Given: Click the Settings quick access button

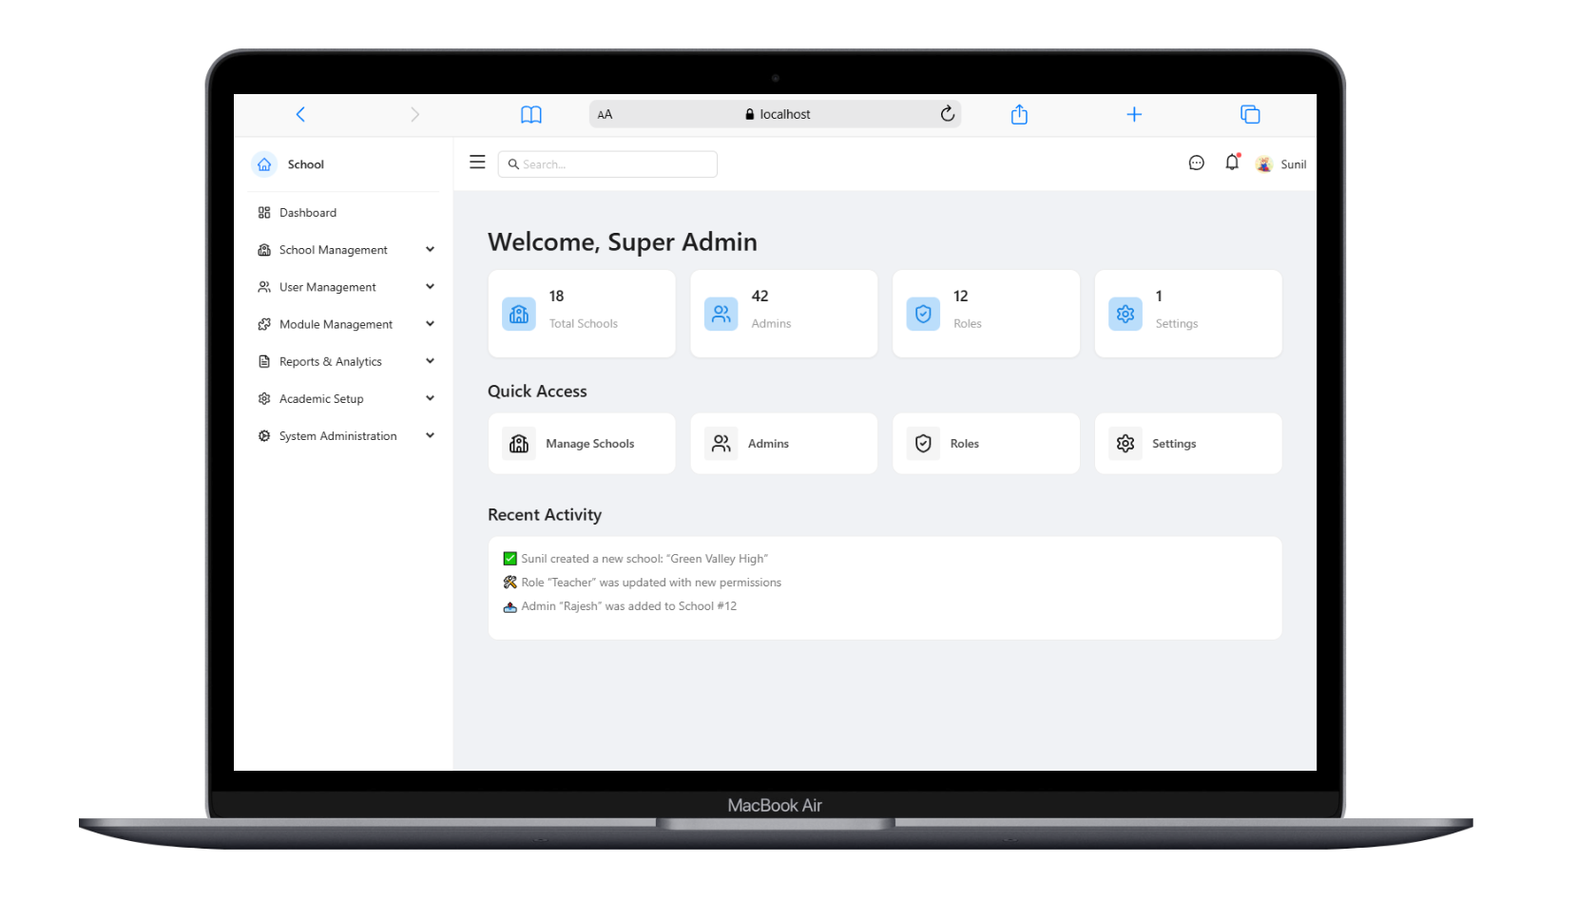Looking at the screenshot, I should click(1187, 444).
